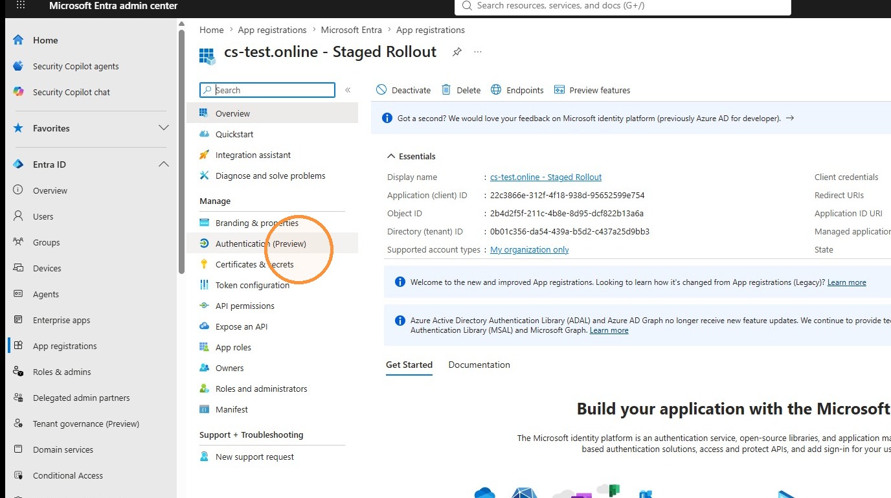891x498 pixels.
Task: Click the Diagnose and solve problems icon
Action: pyautogui.click(x=205, y=175)
